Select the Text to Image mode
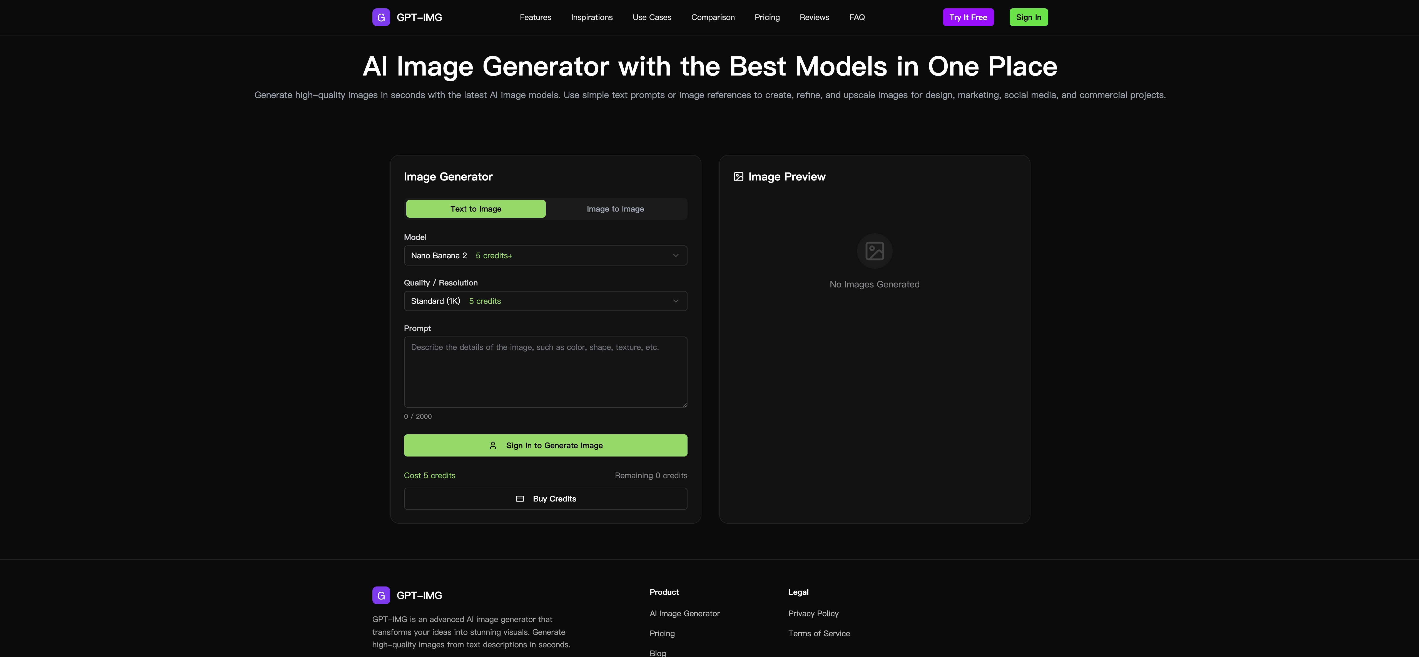Image resolution: width=1419 pixels, height=657 pixels. [476, 209]
